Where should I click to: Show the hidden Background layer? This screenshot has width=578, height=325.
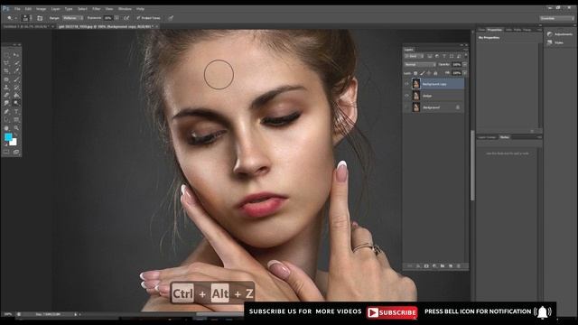pos(406,107)
